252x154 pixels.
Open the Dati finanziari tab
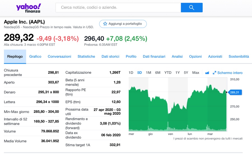[154, 56]
